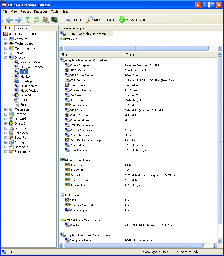Click the OpenGL icon in the tree
Viewport: 224px width, 256px height.
[x=17, y=95]
